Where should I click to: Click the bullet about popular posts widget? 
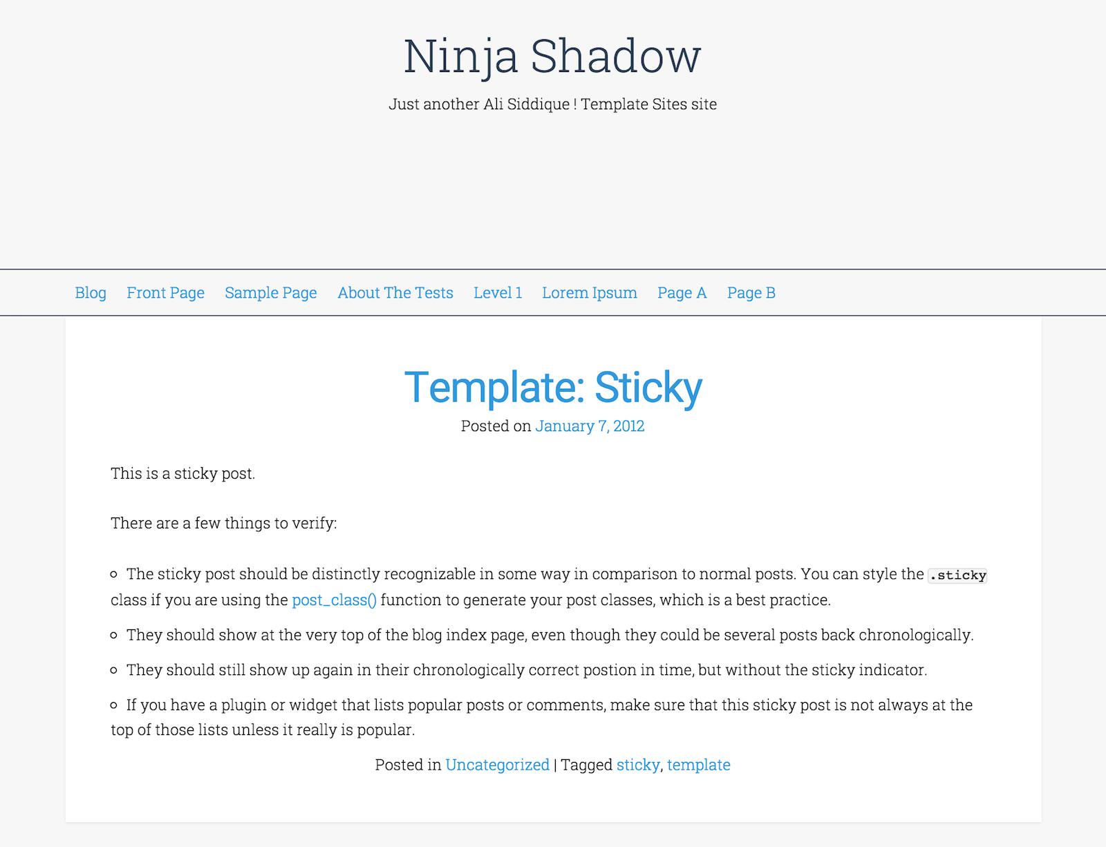point(542,717)
